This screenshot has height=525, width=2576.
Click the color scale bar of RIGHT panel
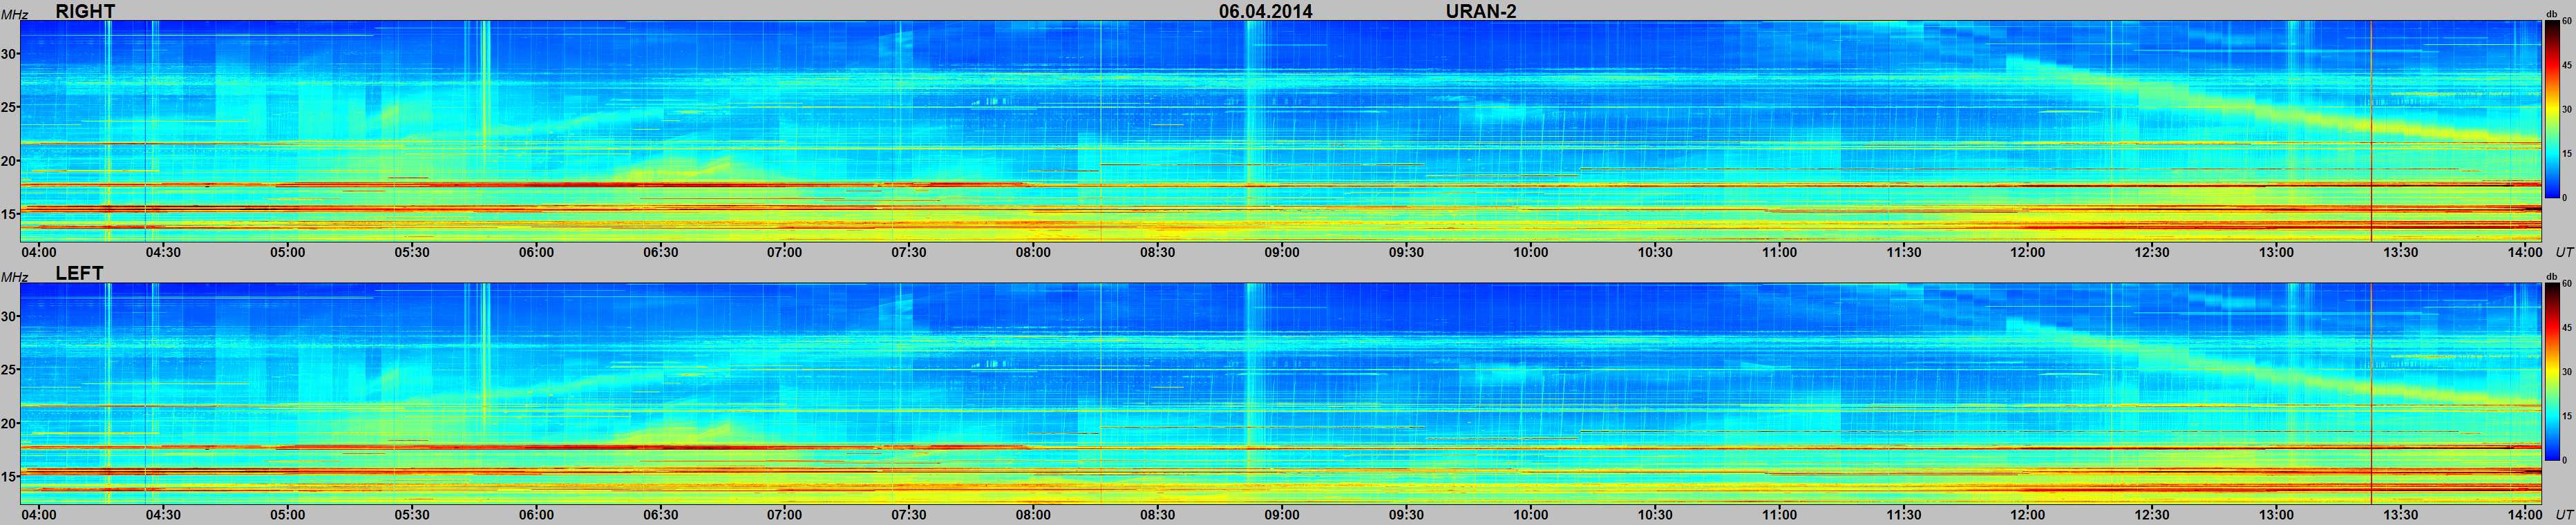click(x=2551, y=109)
